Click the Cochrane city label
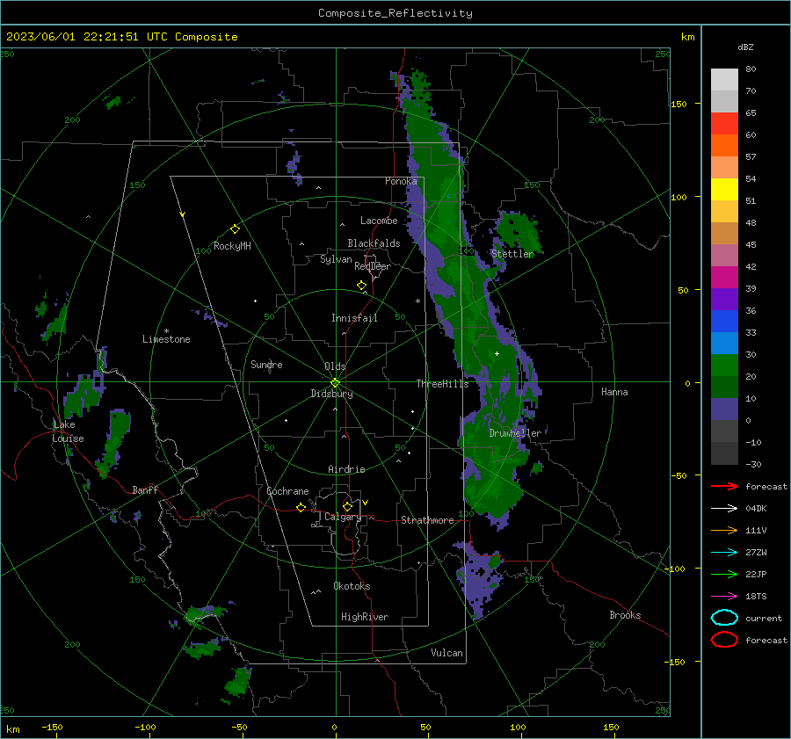 point(287,491)
